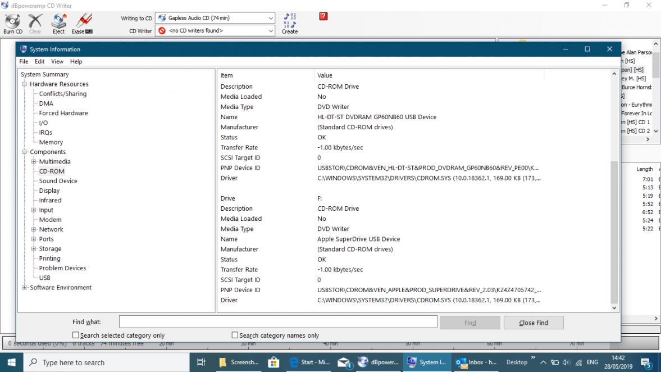Click the Find what text field
The image size is (661, 372).
[x=277, y=322]
